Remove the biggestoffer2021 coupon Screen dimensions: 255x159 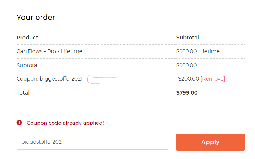point(213,78)
